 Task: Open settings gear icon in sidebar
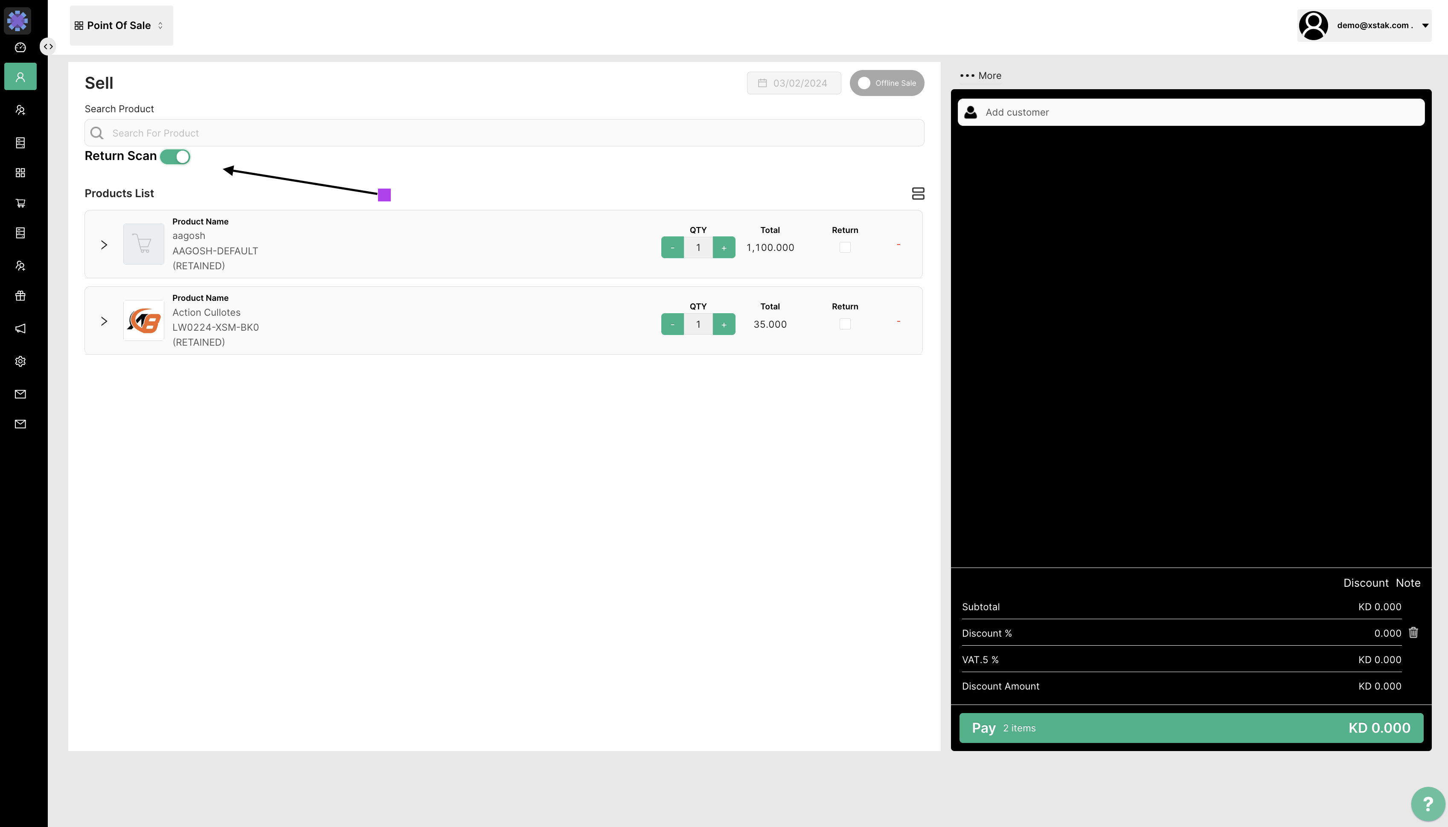pyautogui.click(x=20, y=361)
